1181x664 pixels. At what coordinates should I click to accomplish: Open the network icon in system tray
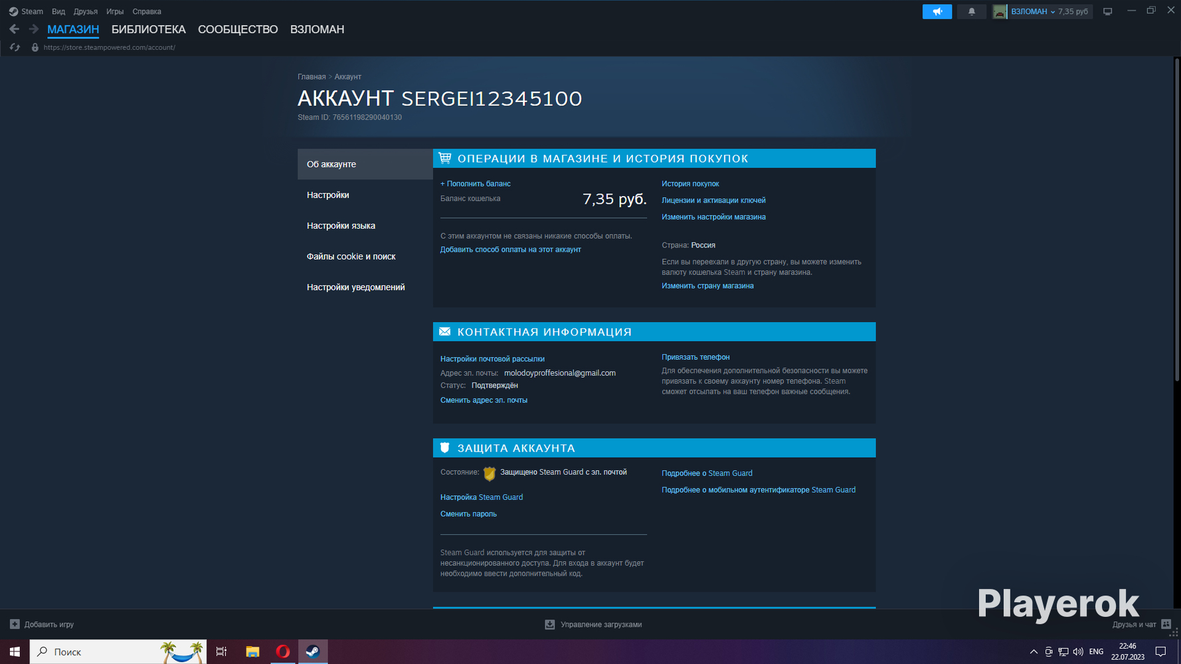(x=1063, y=652)
